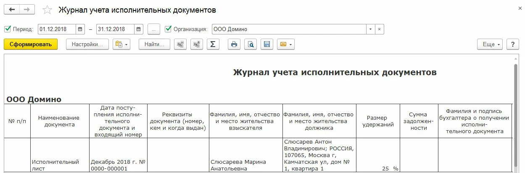525x173 pixels.
Task: Go forward with the right arrow
Action: tap(27, 10)
